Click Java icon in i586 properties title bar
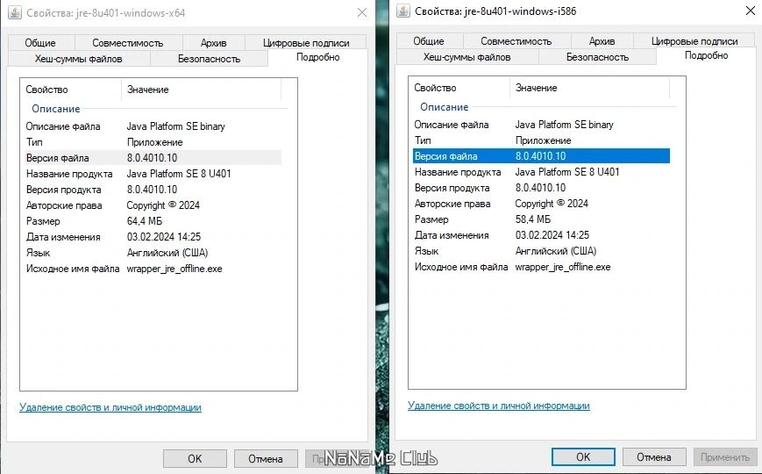Screen dimensions: 762x474 403,11
